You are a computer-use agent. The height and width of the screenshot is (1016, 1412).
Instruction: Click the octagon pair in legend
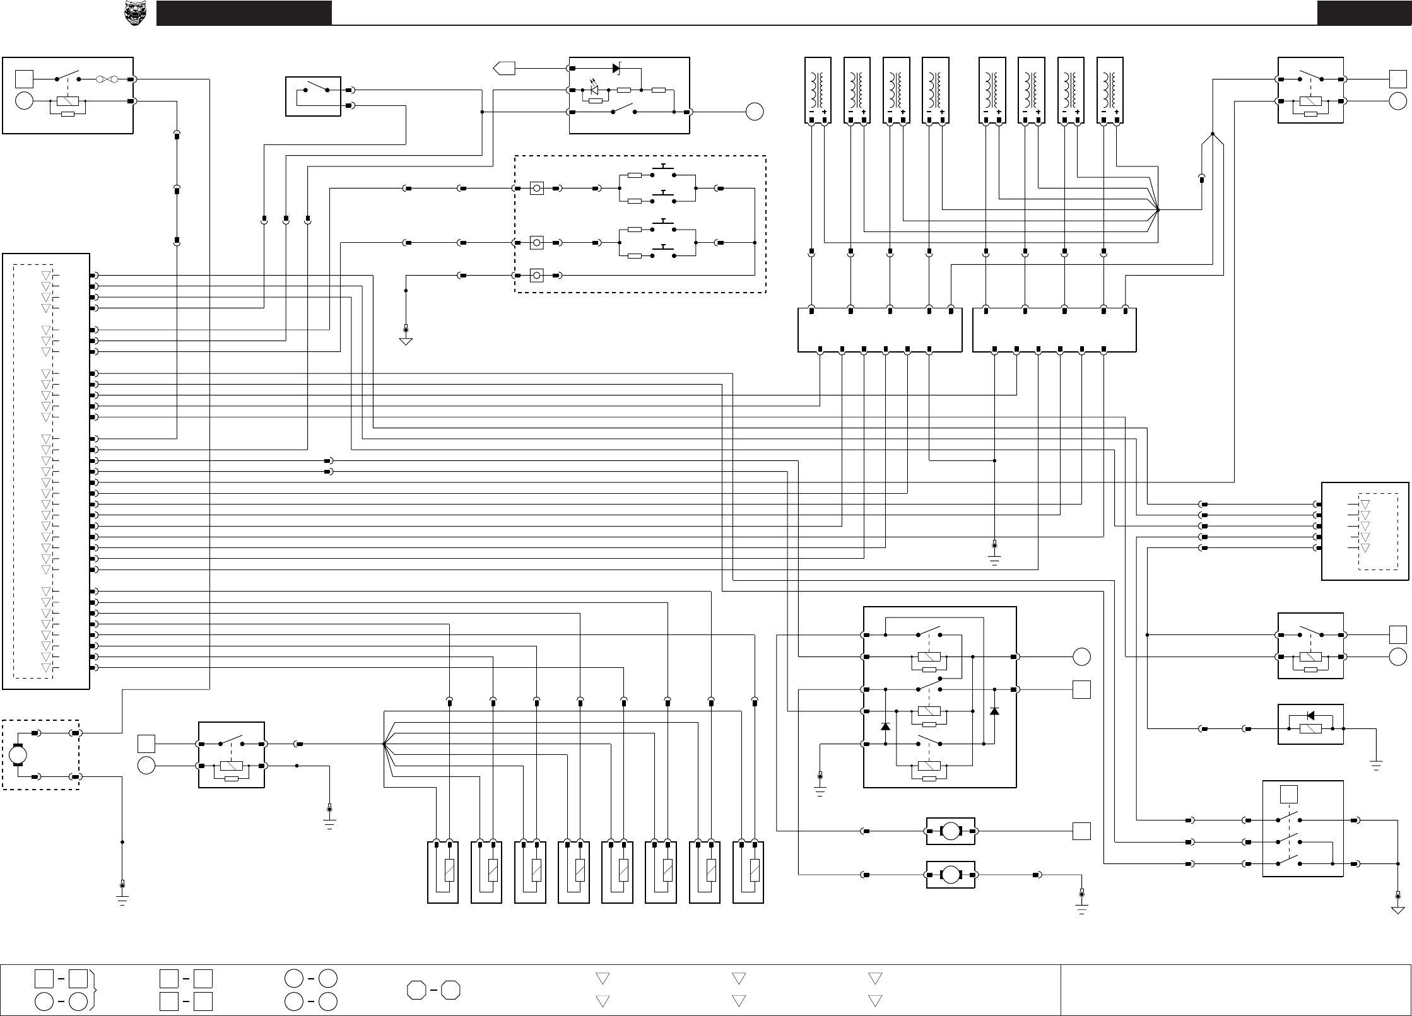433,990
